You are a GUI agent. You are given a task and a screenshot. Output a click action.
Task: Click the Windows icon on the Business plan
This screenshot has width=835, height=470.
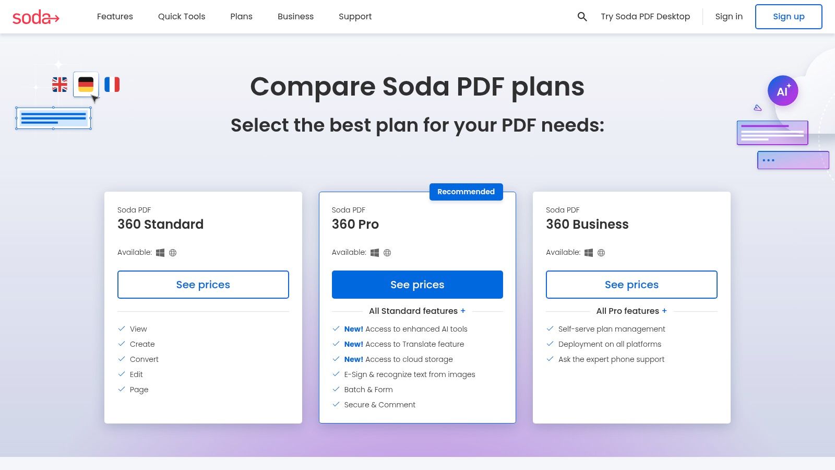pos(589,252)
